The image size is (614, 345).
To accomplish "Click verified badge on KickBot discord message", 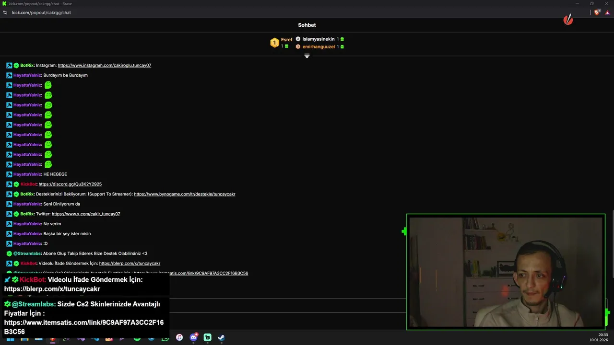I will (16, 184).
